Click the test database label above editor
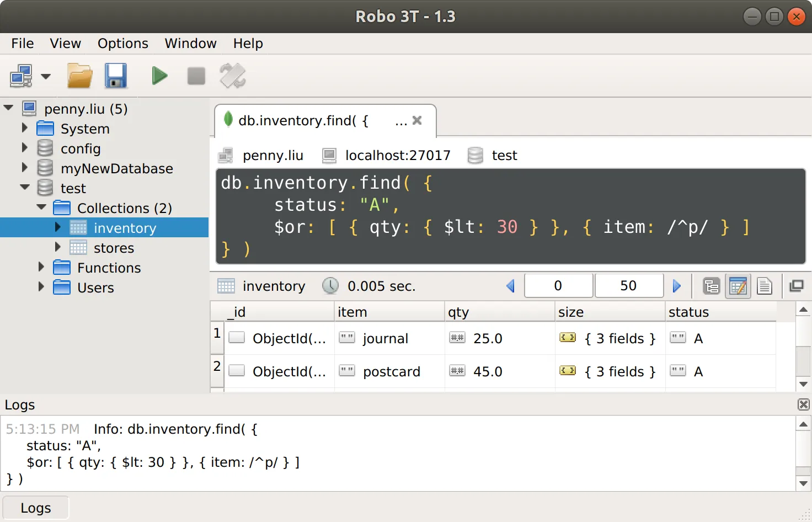This screenshot has height=522, width=812. point(505,156)
